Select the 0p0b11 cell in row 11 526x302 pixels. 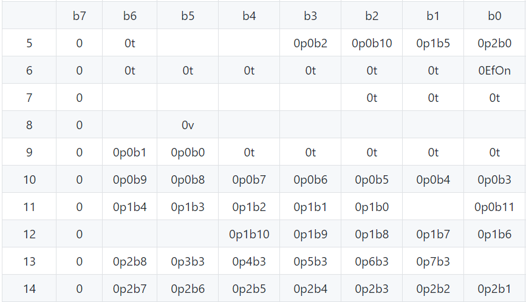pyautogui.click(x=494, y=207)
